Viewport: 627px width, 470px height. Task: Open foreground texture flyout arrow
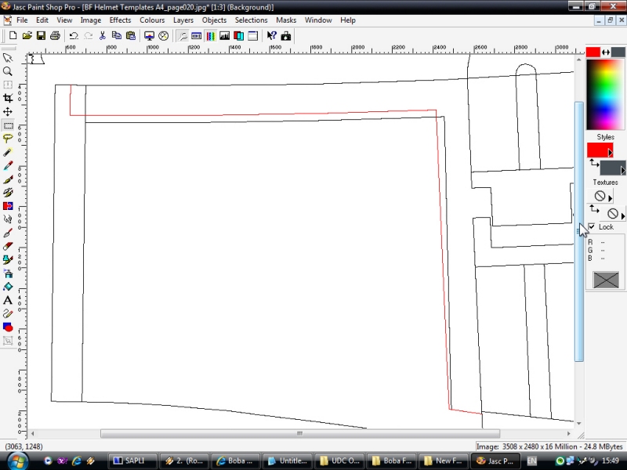coord(611,198)
